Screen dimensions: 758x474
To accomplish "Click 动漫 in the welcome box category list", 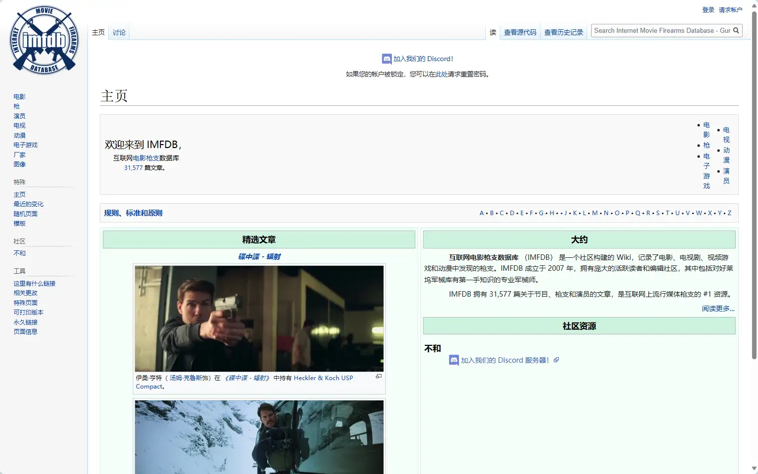I will (x=726, y=155).
